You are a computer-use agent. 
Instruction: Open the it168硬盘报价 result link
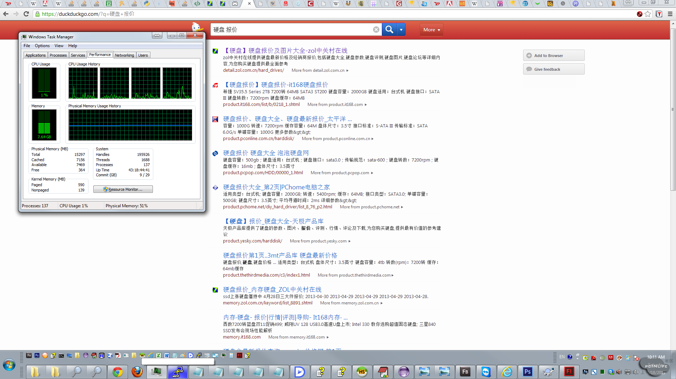276,85
